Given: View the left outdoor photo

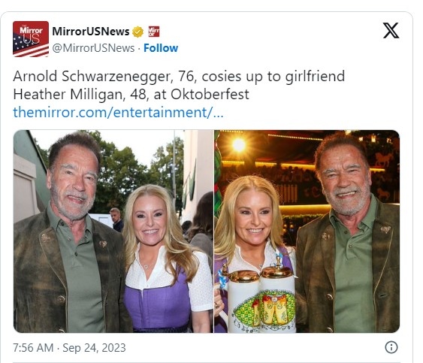Looking at the screenshot, I should [113, 231].
